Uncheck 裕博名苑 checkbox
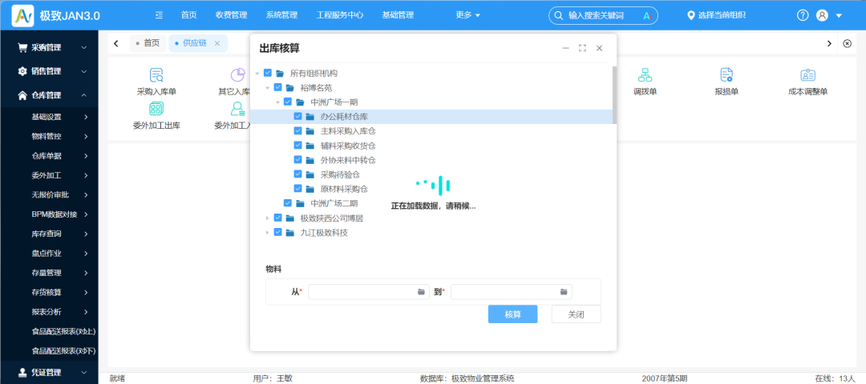The height and width of the screenshot is (384, 866). tap(277, 87)
